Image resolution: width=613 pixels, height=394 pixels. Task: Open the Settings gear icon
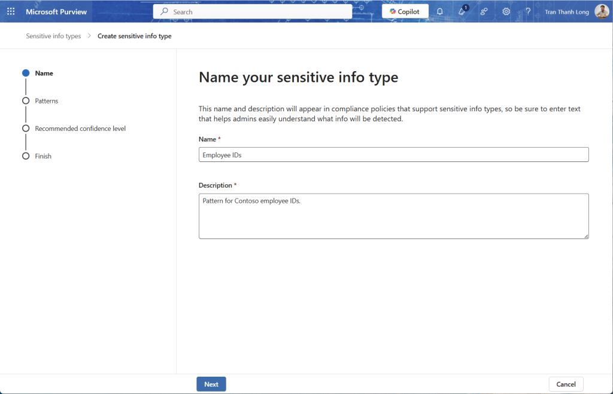point(506,12)
